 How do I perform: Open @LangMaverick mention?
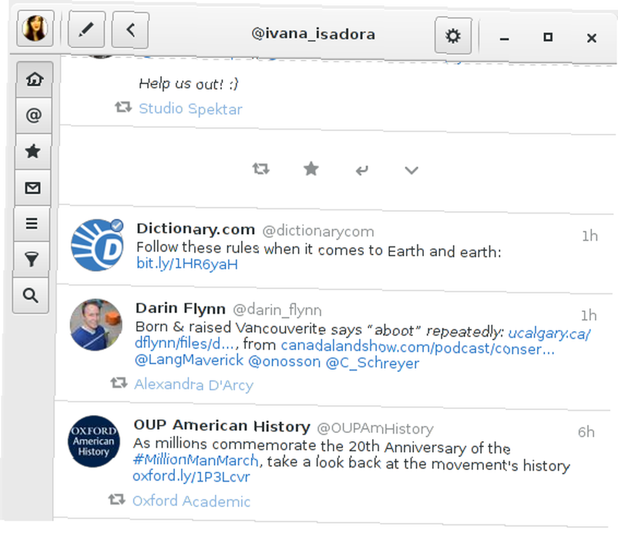[189, 359]
